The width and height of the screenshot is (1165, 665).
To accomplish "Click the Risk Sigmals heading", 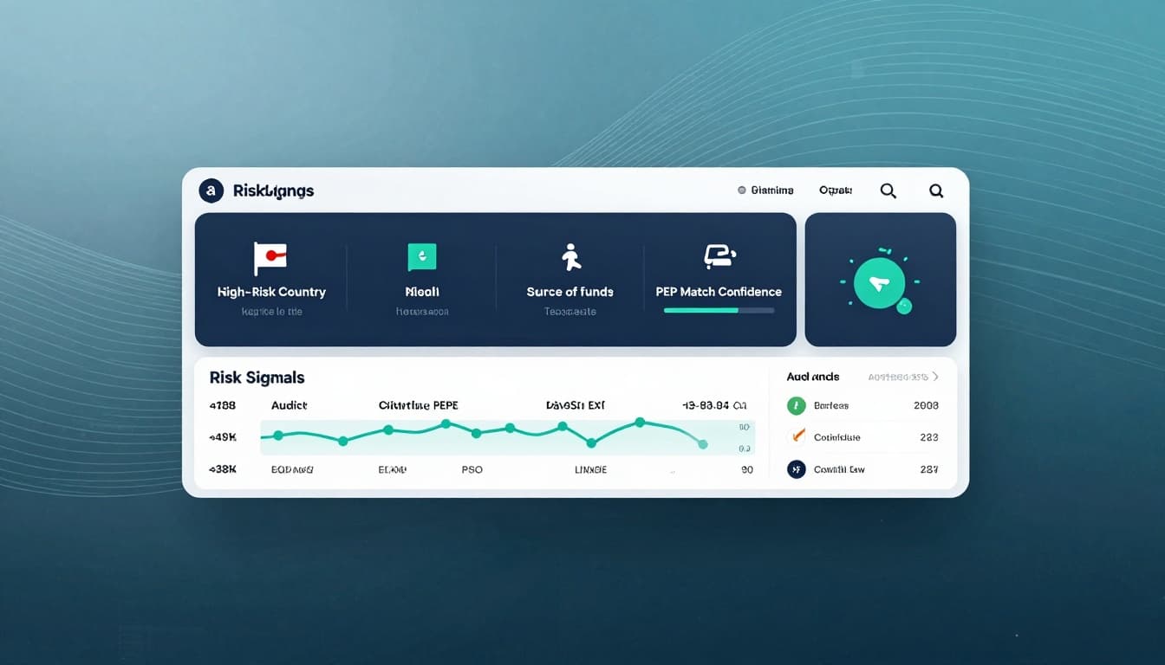I will click(x=257, y=378).
